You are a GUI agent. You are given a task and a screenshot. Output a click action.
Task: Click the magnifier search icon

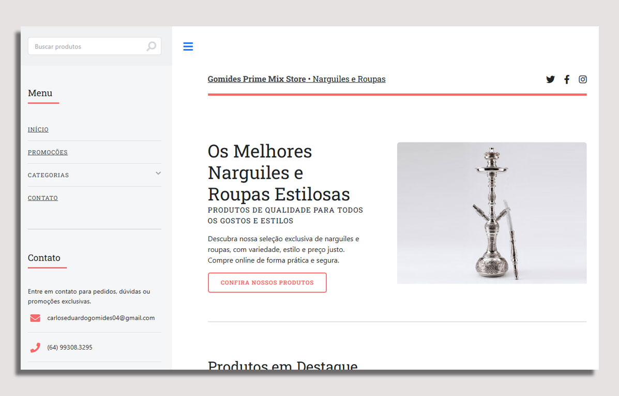coord(151,46)
